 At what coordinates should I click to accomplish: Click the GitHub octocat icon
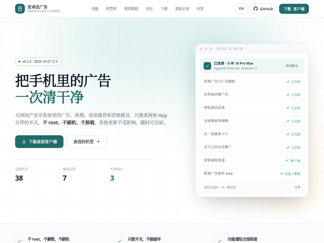(256, 9)
